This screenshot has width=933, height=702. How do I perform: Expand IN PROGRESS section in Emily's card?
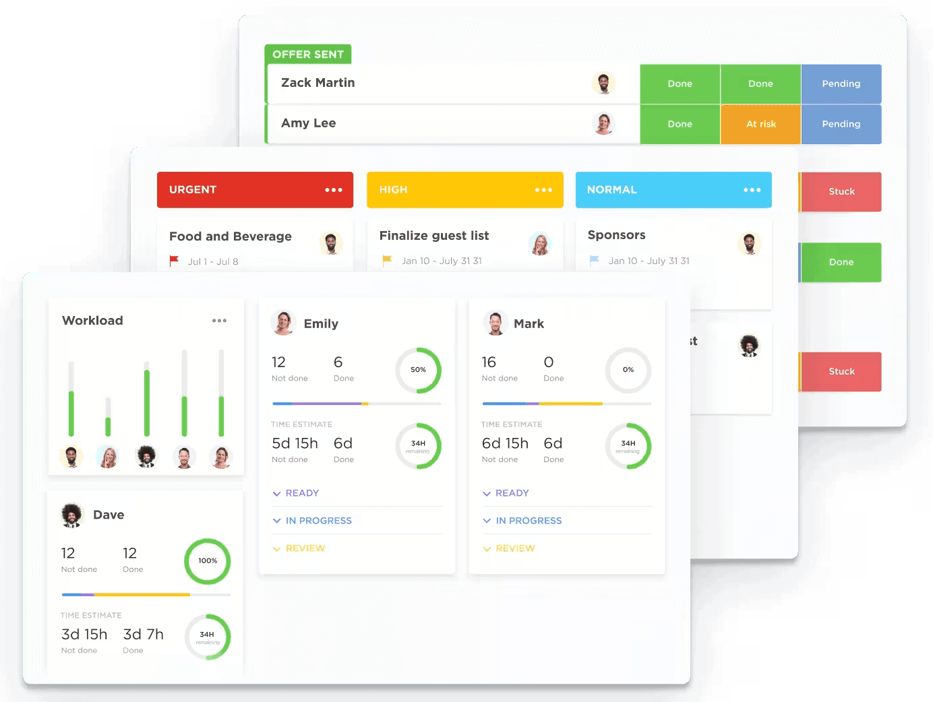[312, 521]
